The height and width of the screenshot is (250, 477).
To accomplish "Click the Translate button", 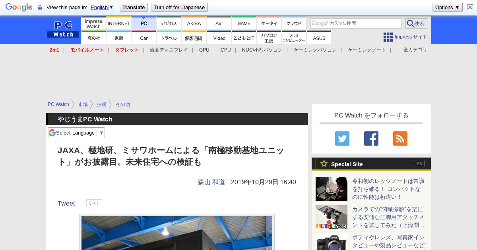I will click(x=134, y=7).
